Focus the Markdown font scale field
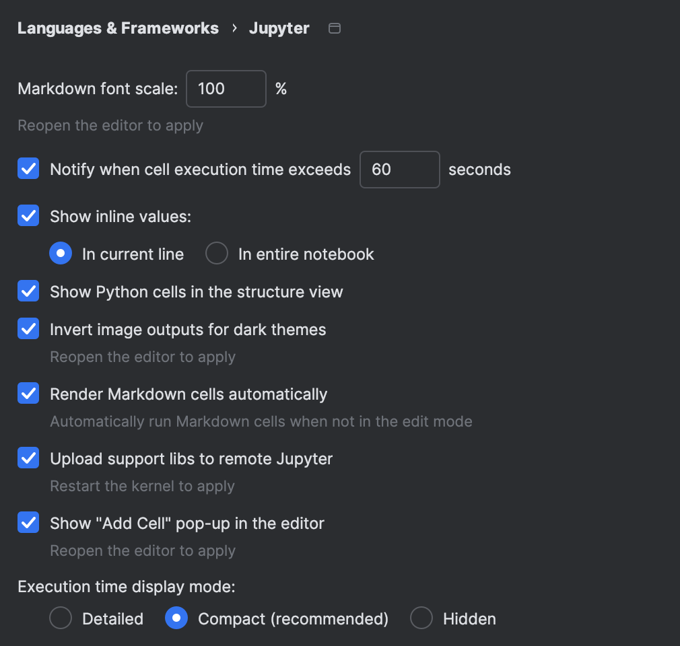This screenshot has width=680, height=646. [x=226, y=89]
